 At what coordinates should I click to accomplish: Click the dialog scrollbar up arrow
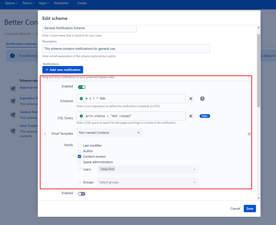coord(259,28)
